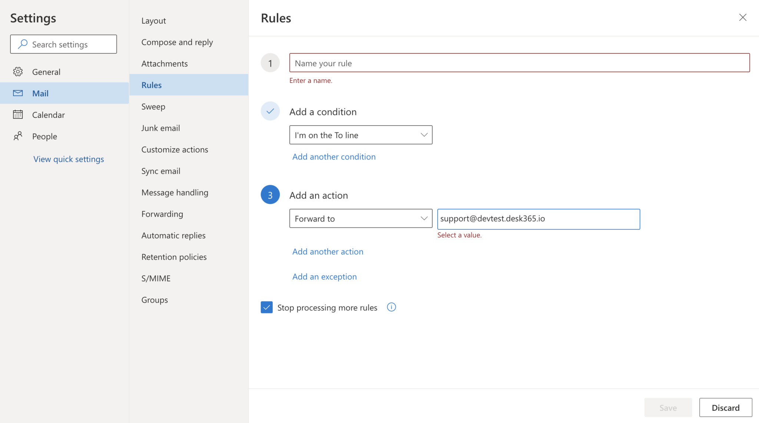759x423 pixels.
Task: Switch to the Sweep settings section
Action: point(153,106)
